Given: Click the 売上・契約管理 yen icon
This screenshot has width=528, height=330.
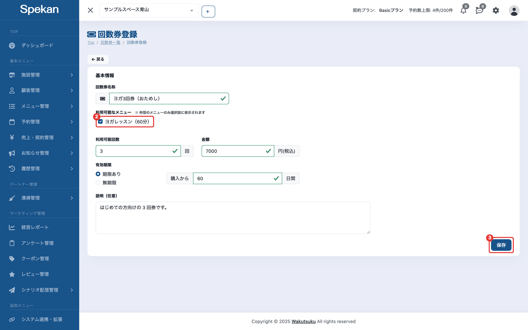Looking at the screenshot, I should click(x=12, y=138).
